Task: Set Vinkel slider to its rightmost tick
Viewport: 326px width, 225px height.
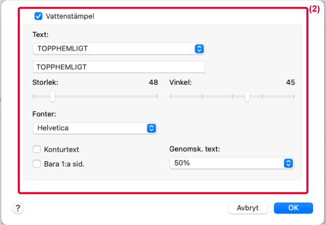Action: 294,96
